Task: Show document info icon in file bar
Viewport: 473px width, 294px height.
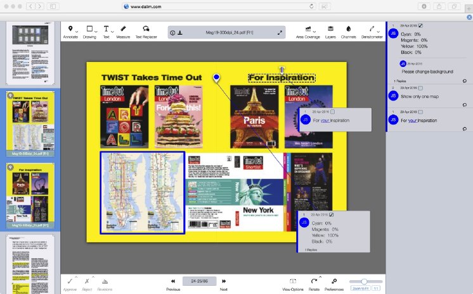Action: (x=172, y=33)
